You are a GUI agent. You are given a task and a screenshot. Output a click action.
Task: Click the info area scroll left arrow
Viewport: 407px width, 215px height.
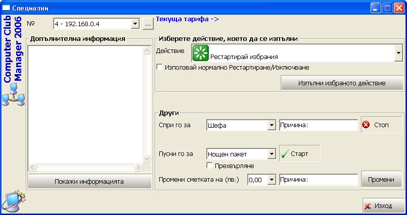[32, 168]
